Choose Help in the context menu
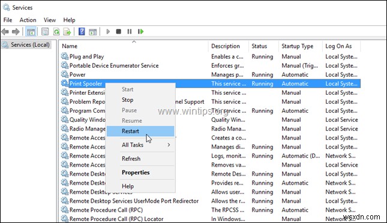Image resolution: width=387 pixels, height=223 pixels. point(140,186)
